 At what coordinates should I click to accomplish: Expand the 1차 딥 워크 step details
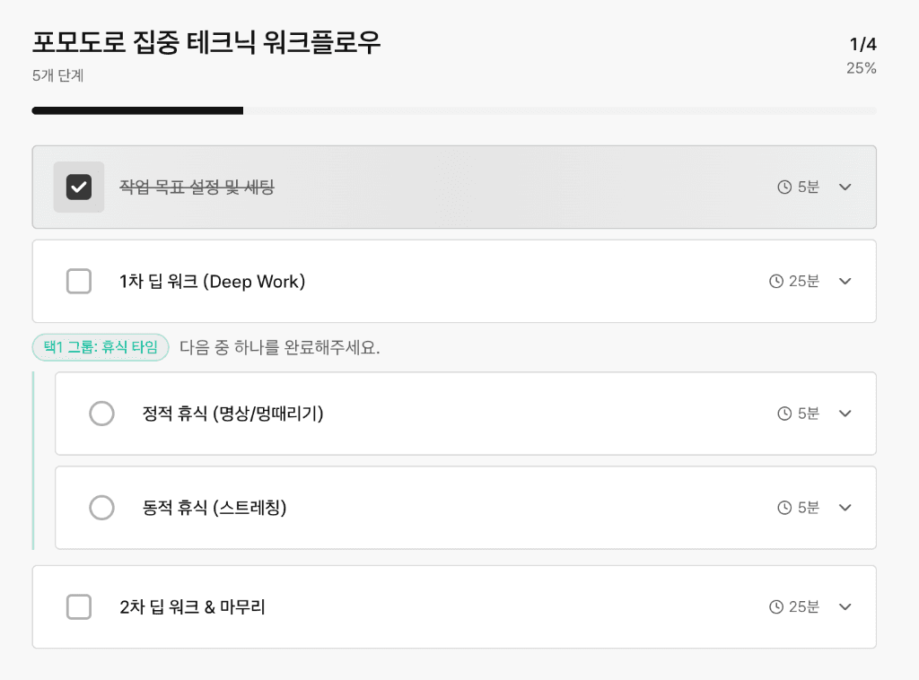tap(845, 281)
